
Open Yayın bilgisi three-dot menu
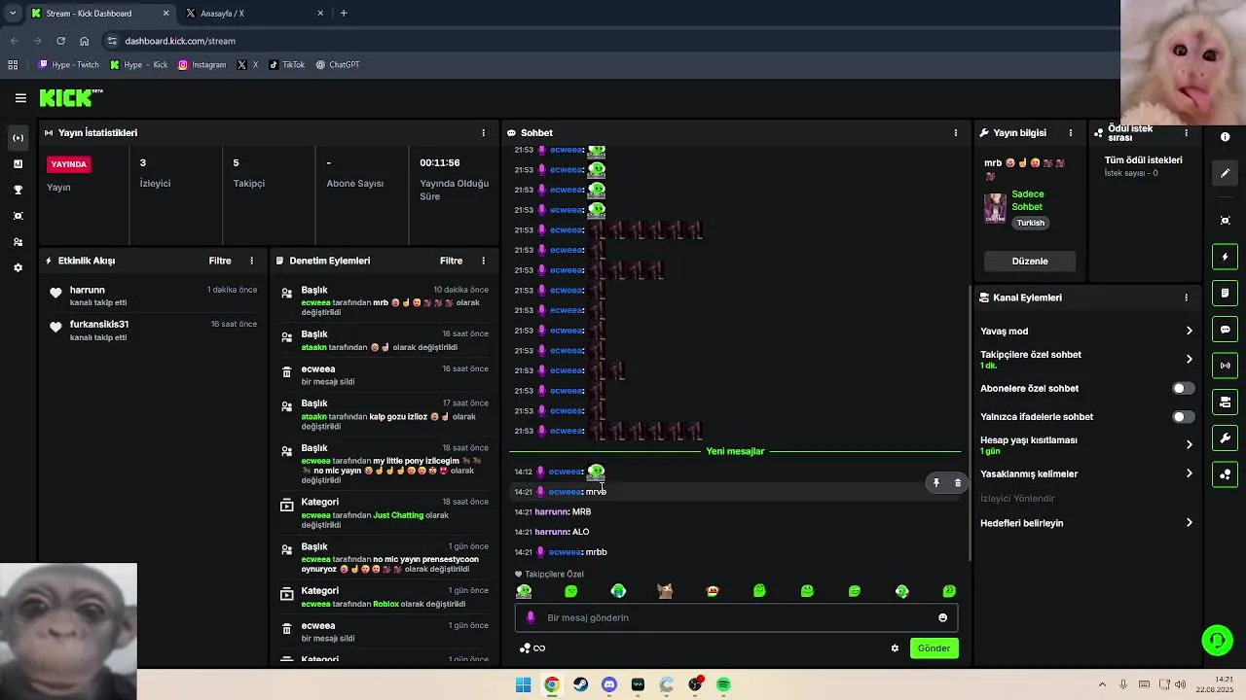point(1071,133)
